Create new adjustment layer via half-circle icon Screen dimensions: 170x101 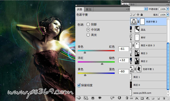148,98
